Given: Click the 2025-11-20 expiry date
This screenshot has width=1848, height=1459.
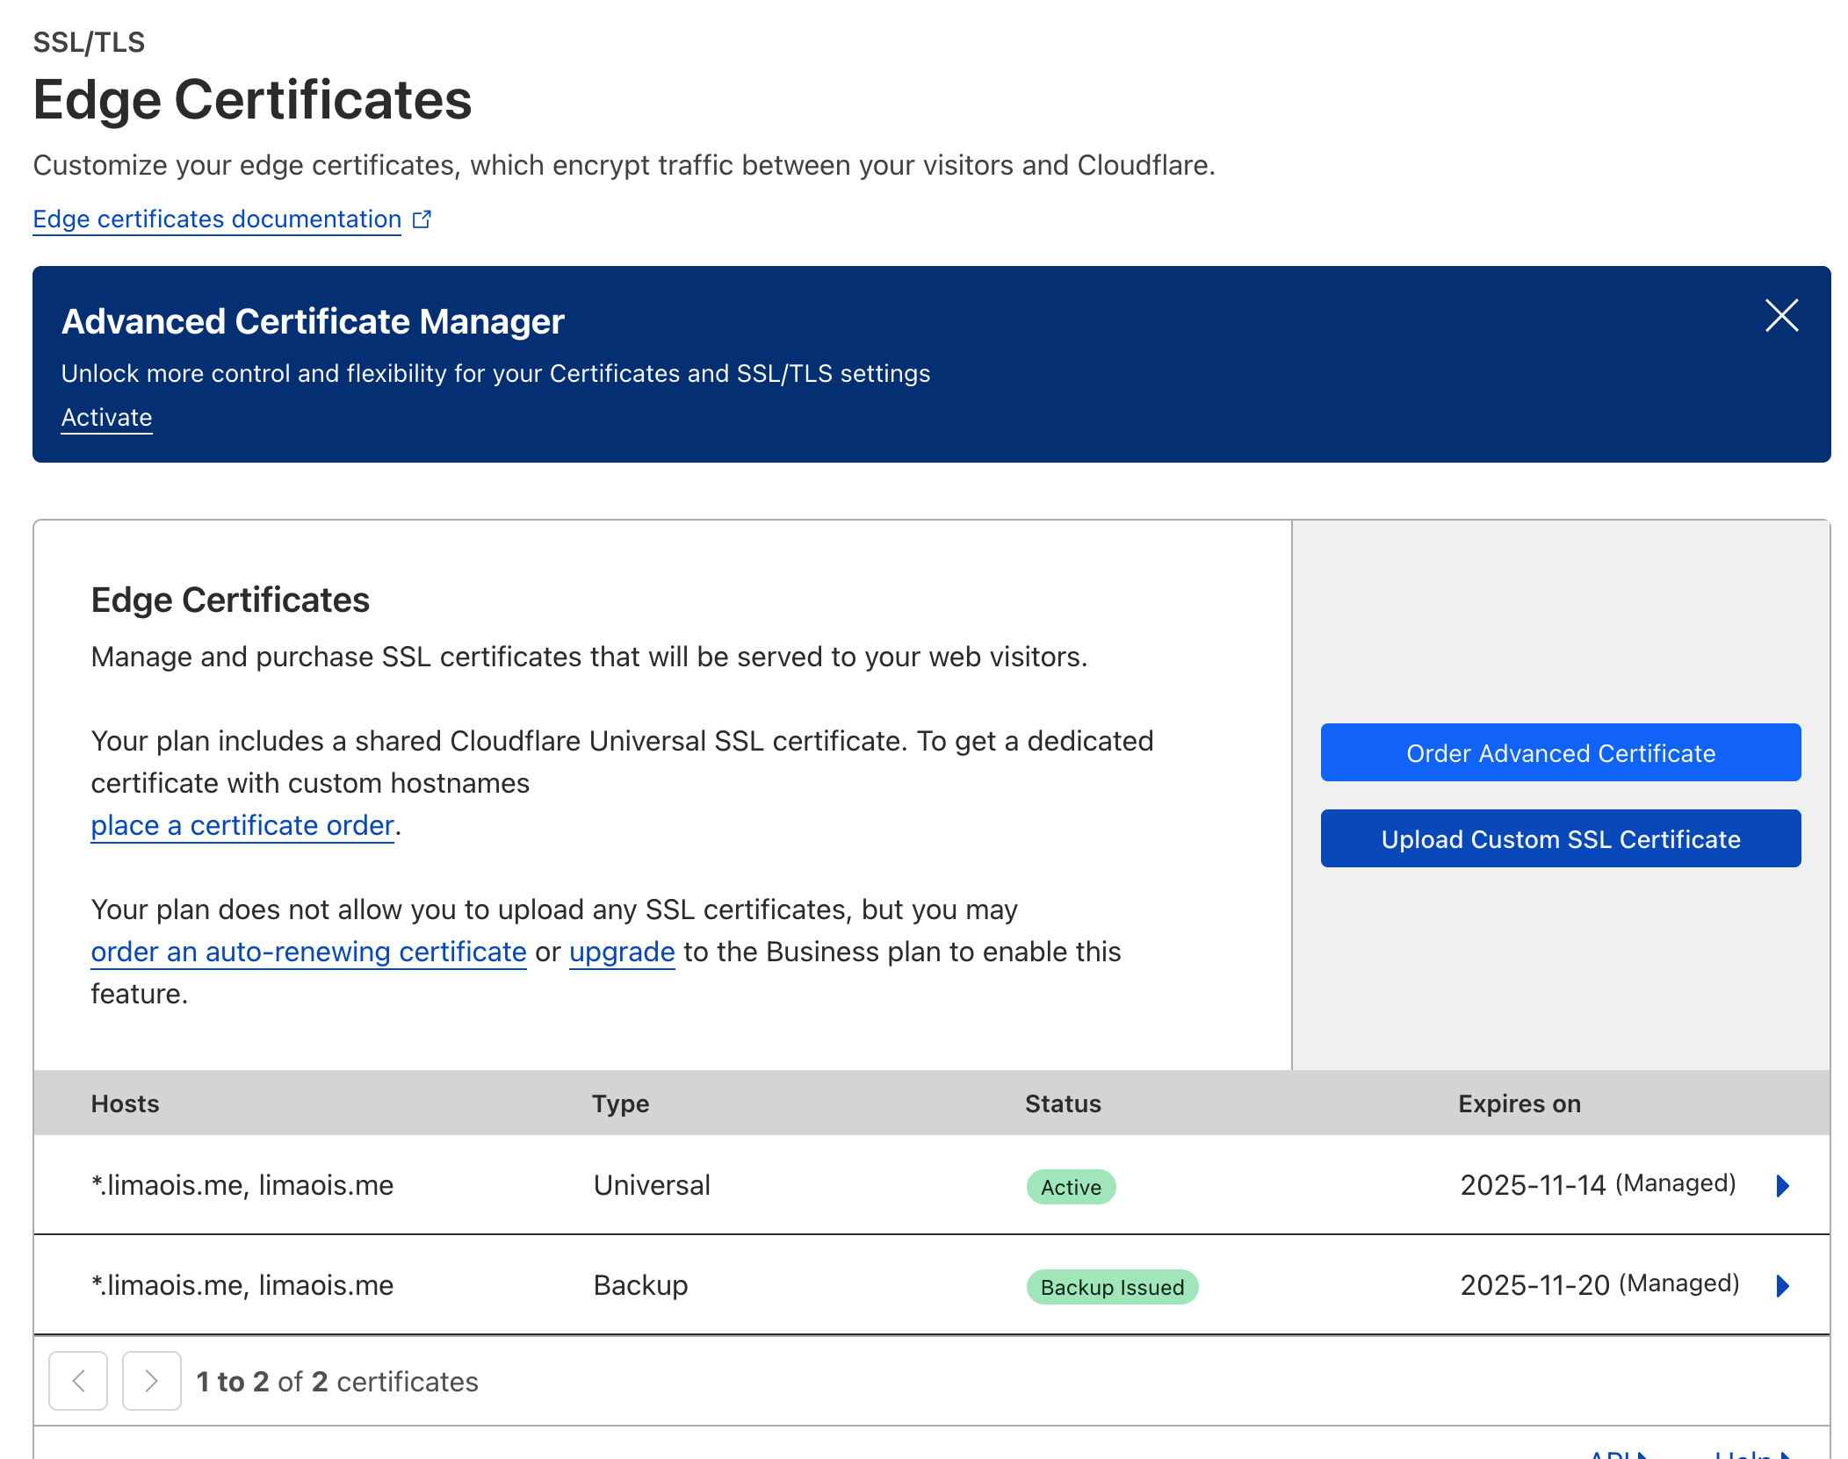Looking at the screenshot, I should [1534, 1285].
